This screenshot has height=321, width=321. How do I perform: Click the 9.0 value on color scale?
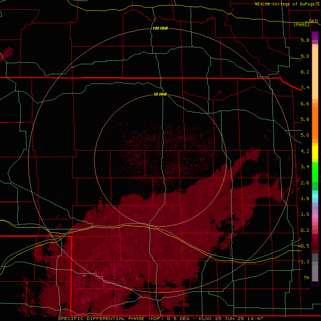305,56
